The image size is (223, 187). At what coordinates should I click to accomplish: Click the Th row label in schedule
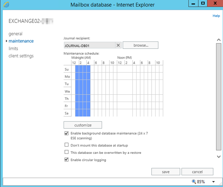[x=67, y=99]
